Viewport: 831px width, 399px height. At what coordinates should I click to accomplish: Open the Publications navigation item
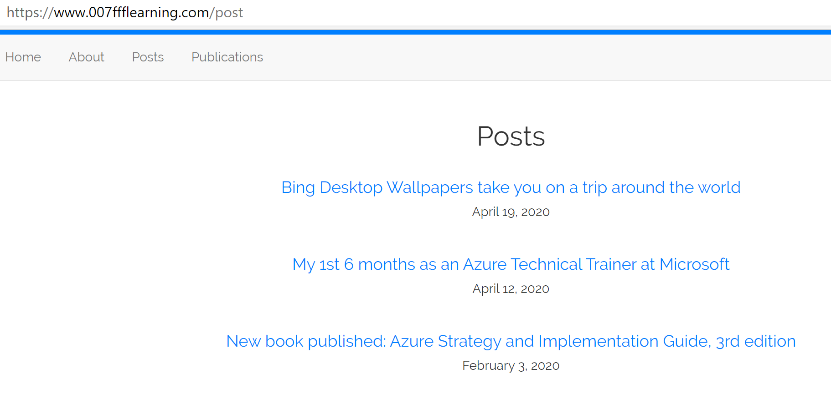point(227,57)
